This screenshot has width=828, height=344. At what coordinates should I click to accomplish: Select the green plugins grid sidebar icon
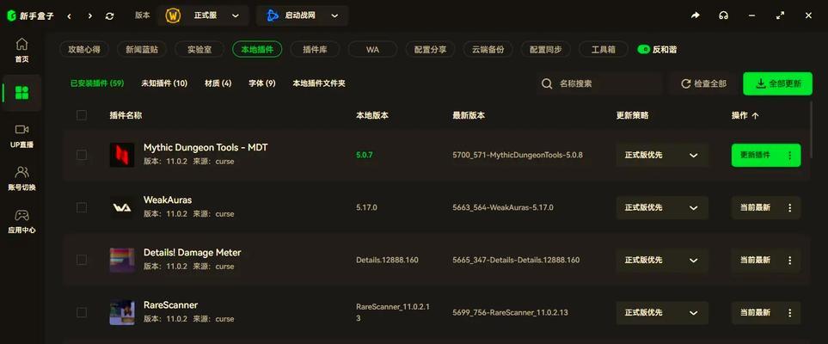21,93
